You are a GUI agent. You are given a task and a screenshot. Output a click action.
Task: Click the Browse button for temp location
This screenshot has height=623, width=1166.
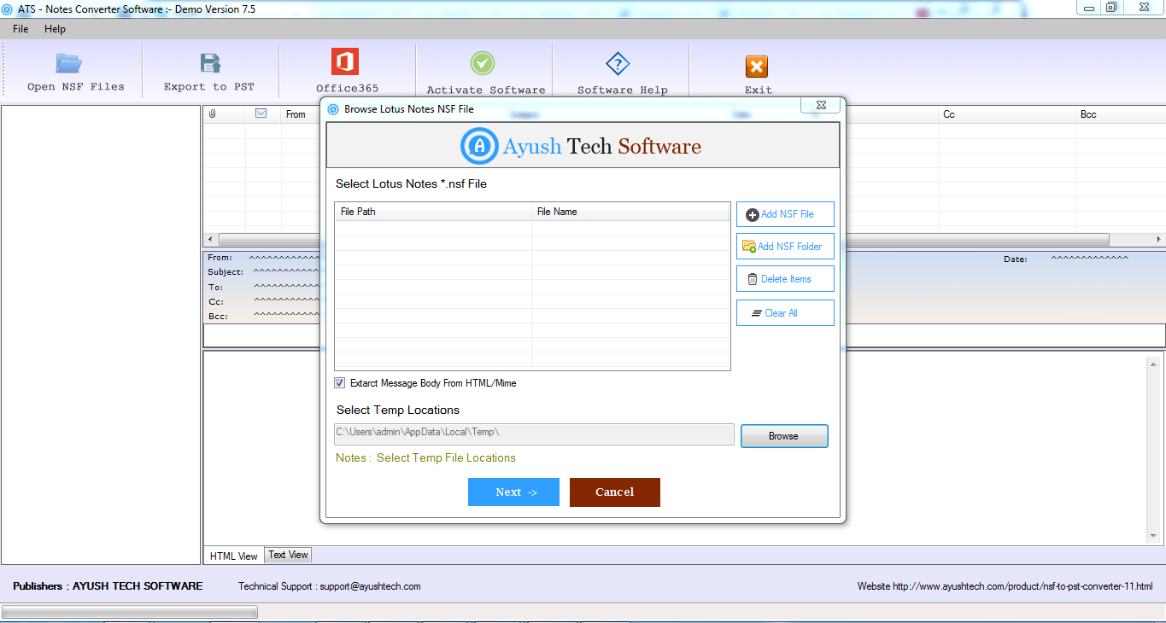(784, 436)
